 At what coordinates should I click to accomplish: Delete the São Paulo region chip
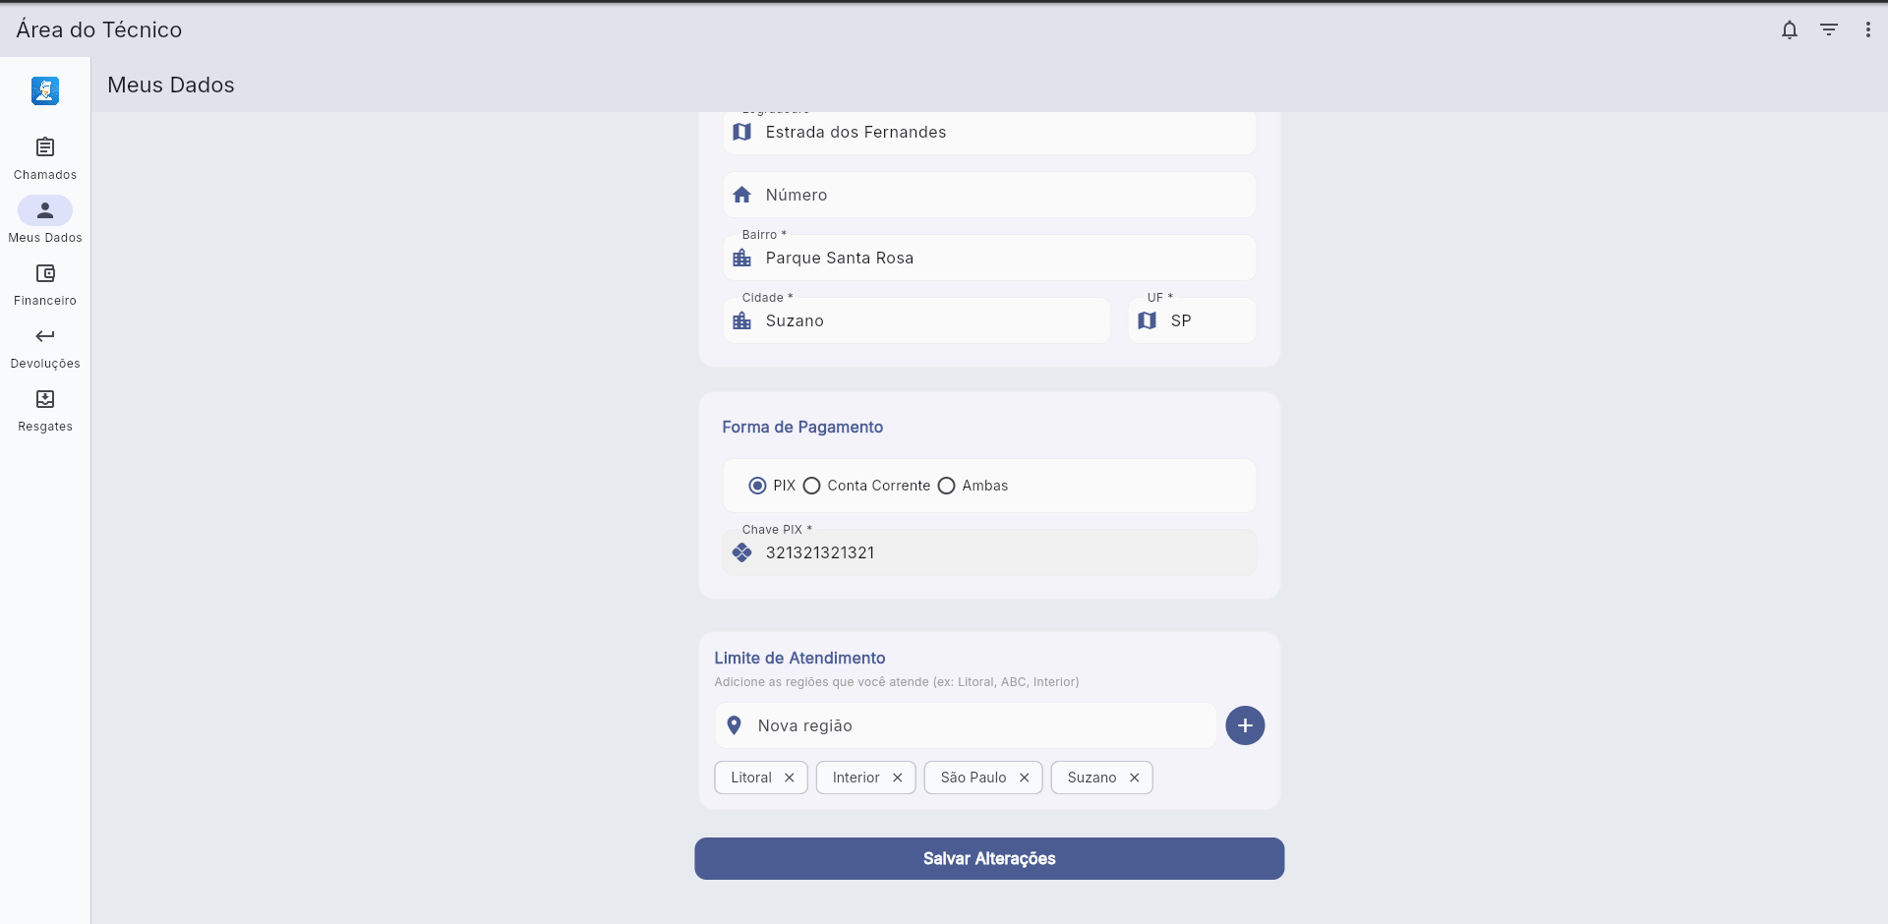pos(1024,778)
